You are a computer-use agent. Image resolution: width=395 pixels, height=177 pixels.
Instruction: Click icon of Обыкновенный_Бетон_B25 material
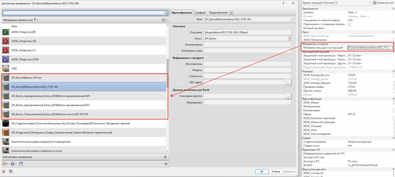tap(6, 114)
